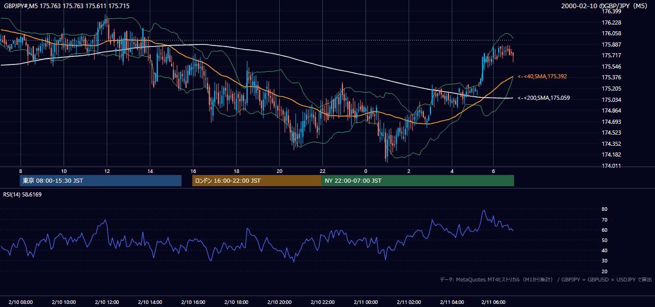This screenshot has width=655, height=307.
Task: Click the 2/10 18:00 time axis label
Action: [236, 302]
